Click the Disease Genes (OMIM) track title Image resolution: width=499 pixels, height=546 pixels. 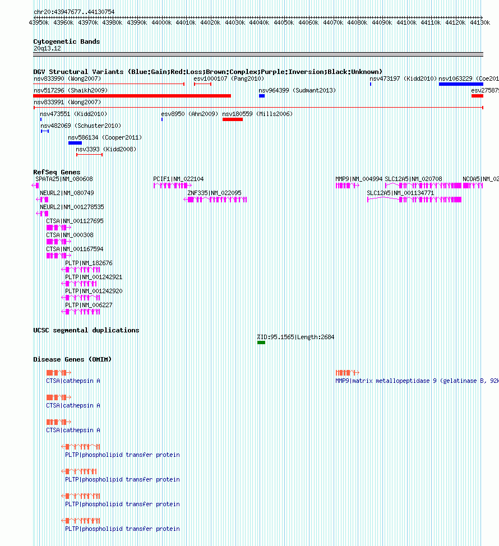72,359
